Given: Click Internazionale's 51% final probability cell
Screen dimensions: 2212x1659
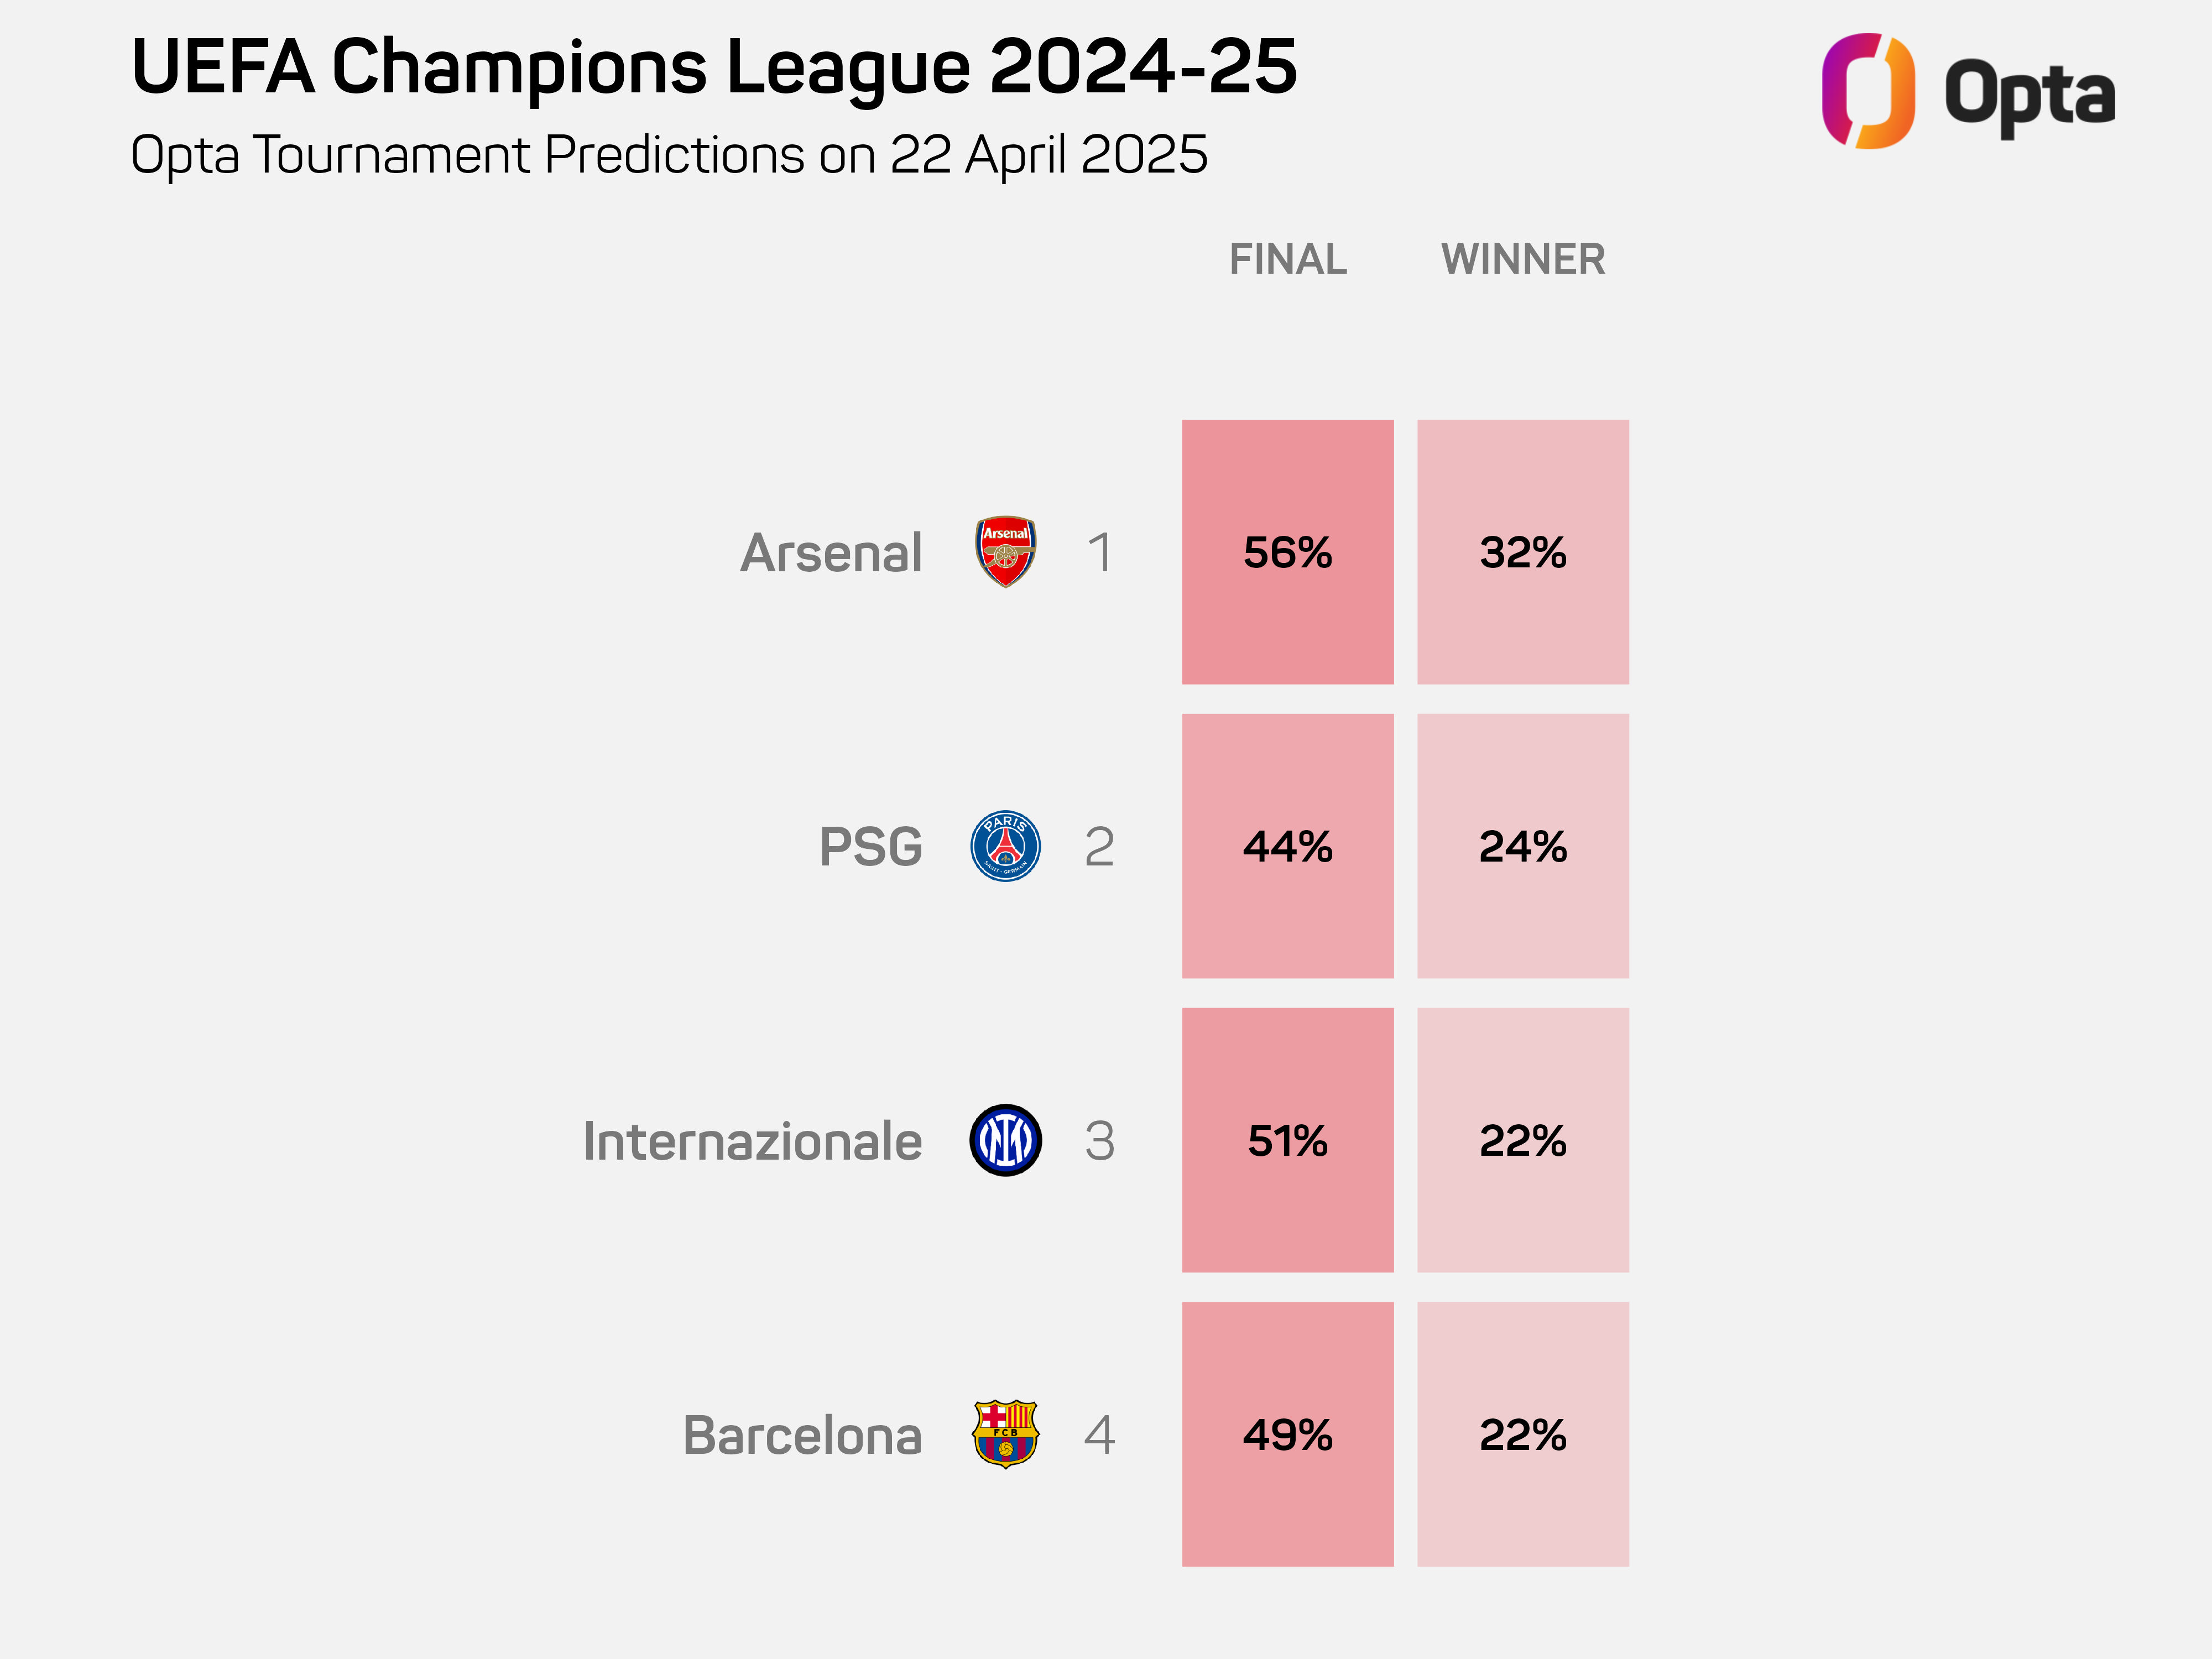Looking at the screenshot, I should [1287, 1140].
